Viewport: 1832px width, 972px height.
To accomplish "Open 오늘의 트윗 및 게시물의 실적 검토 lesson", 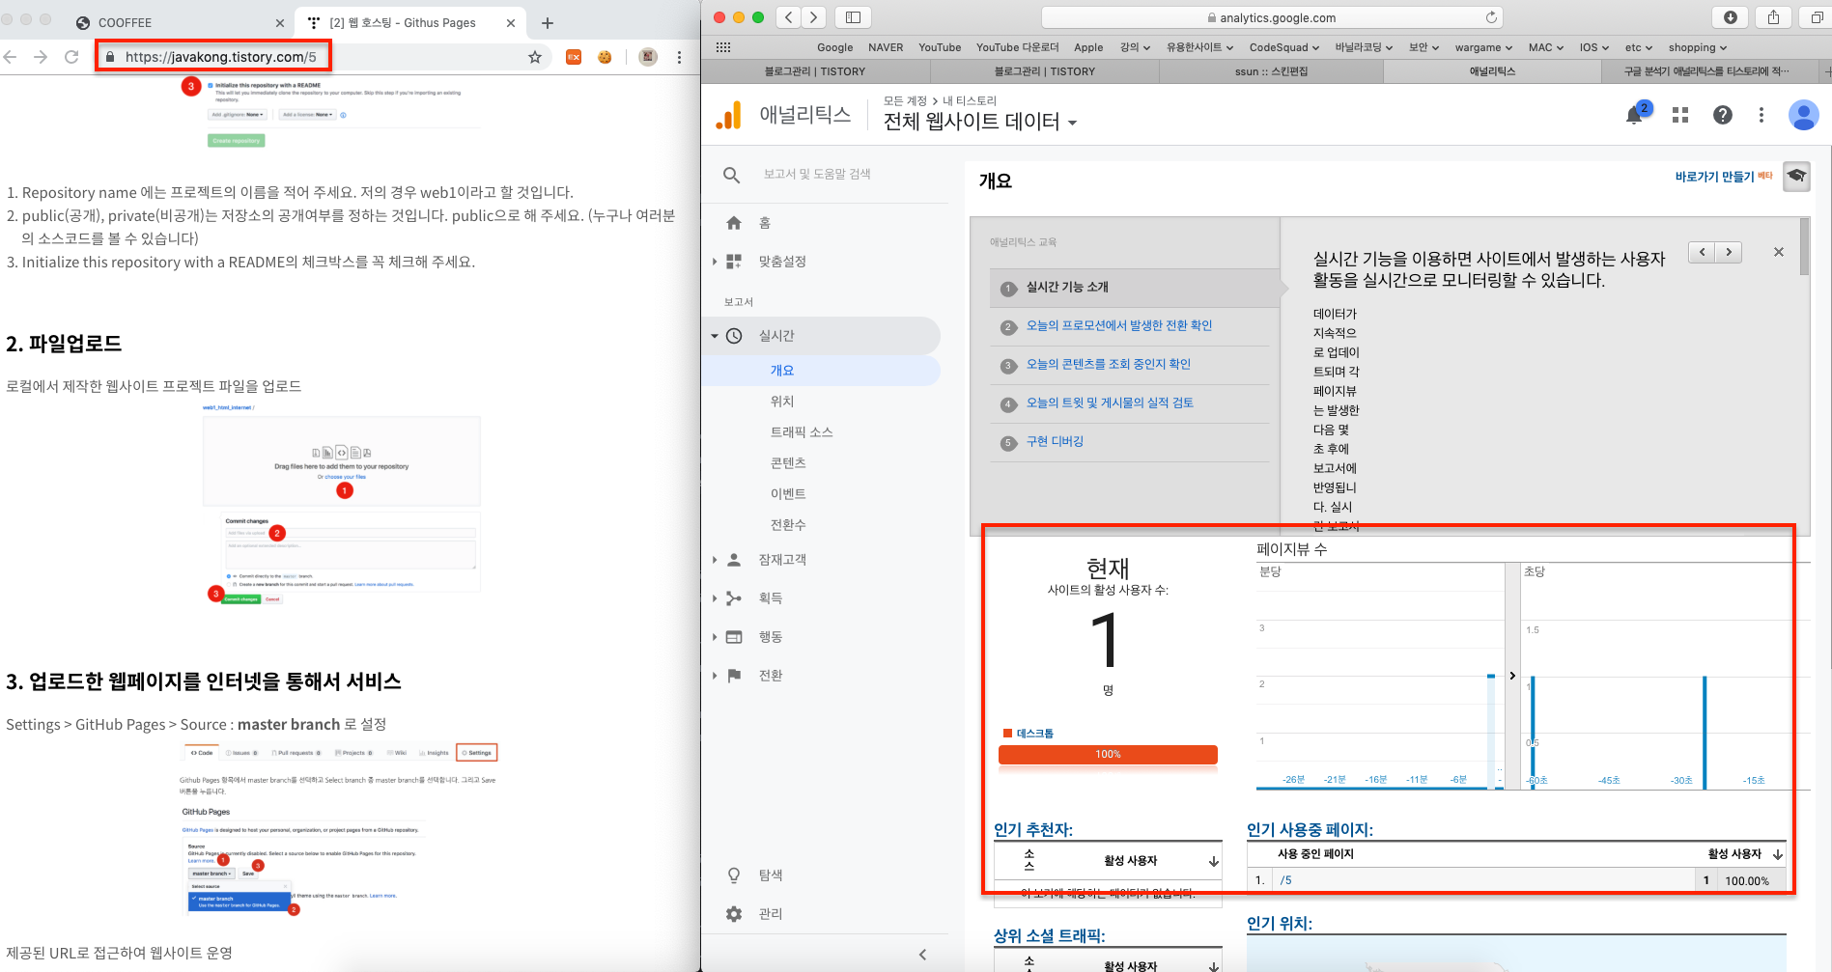I will (1110, 403).
